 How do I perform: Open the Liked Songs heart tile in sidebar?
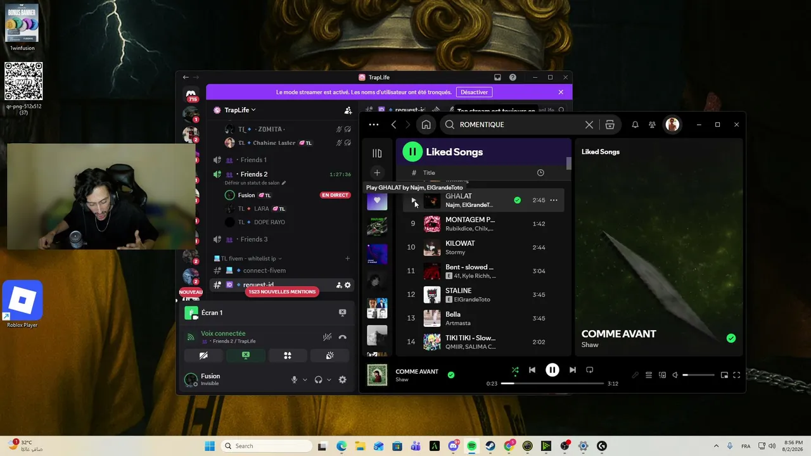pos(377,201)
